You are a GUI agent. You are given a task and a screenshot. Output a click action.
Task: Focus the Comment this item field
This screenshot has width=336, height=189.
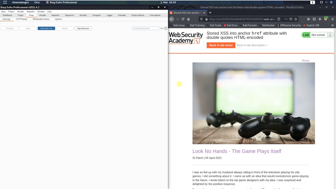(x=145, y=28)
